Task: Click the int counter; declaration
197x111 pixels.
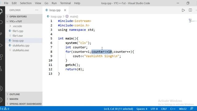Action: point(76,47)
